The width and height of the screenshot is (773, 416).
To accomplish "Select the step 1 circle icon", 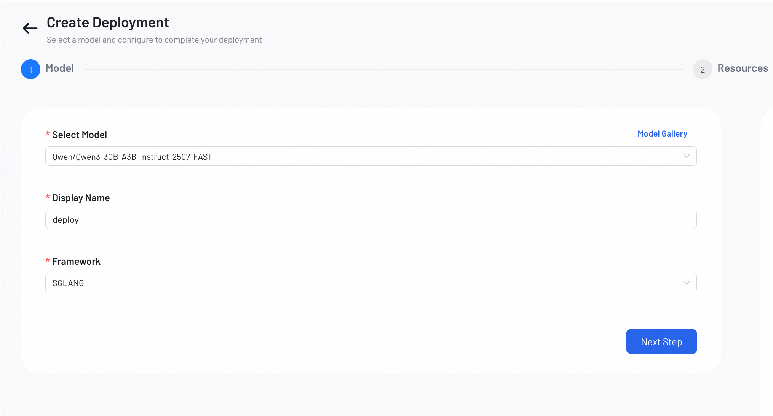I will pos(30,69).
